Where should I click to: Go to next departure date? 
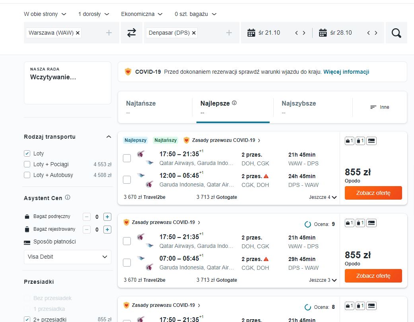tap(304, 33)
